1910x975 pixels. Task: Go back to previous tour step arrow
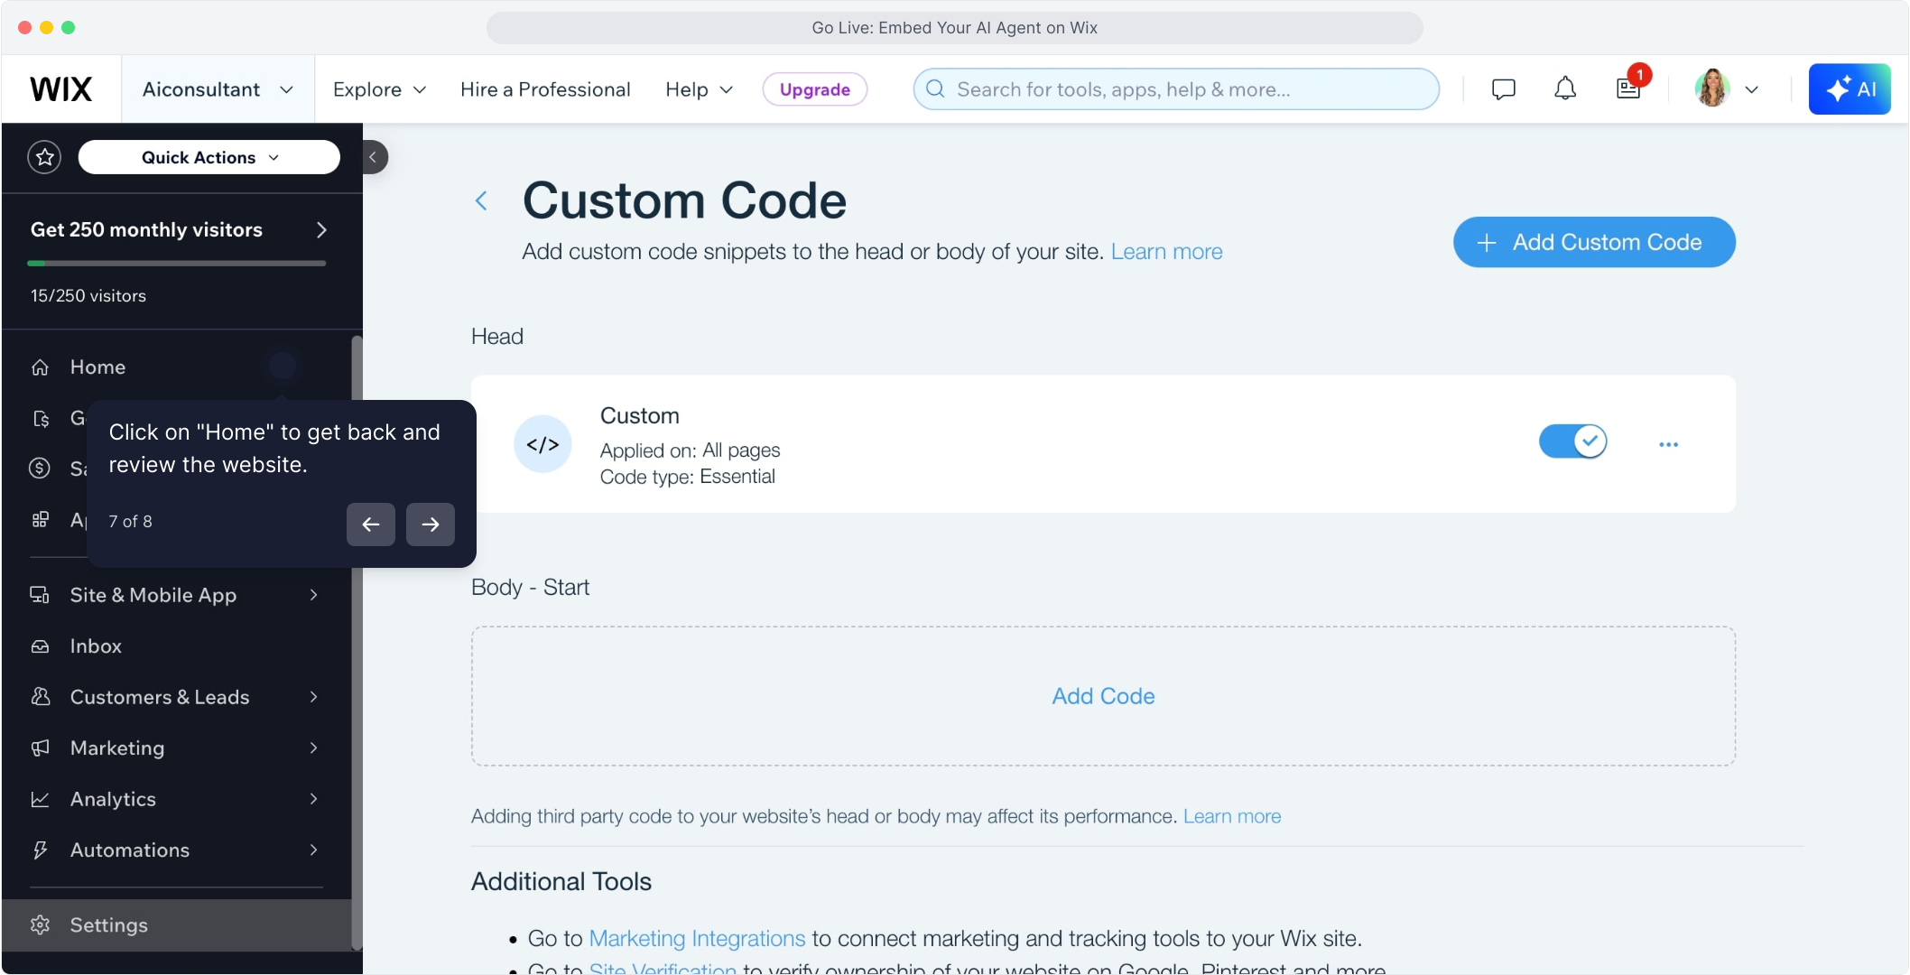click(x=371, y=525)
